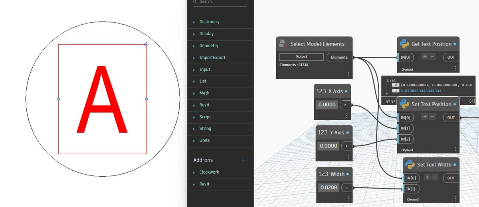479x207 pixels.
Task: Add an input port on Set Text Width
Action: 428,177
